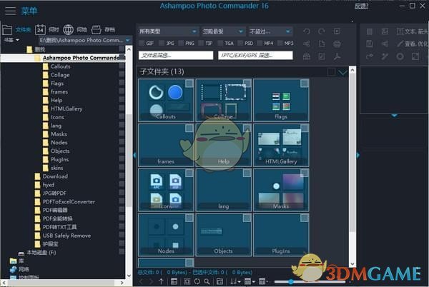Image resolution: width=429 pixels, height=287 pixels.
Task: Click the refresh icon in bottom bar
Action: pyautogui.click(x=197, y=281)
